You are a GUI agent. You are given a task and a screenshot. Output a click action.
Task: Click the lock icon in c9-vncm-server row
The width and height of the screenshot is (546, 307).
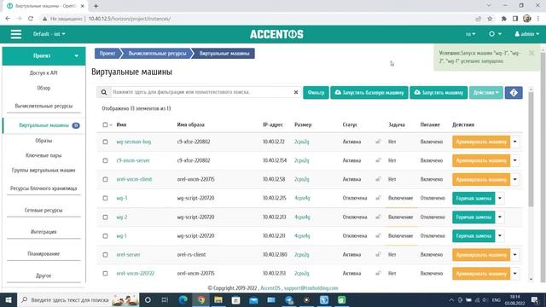coord(378,160)
